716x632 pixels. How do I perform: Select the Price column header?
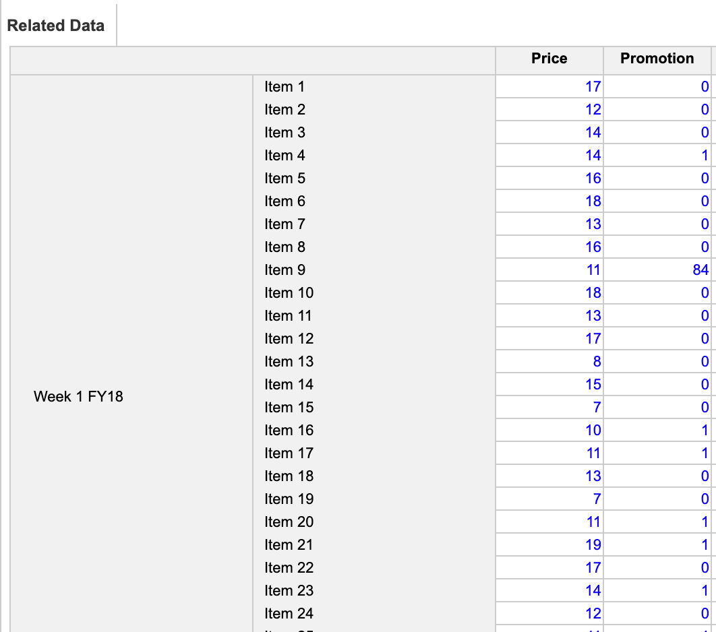pyautogui.click(x=549, y=60)
